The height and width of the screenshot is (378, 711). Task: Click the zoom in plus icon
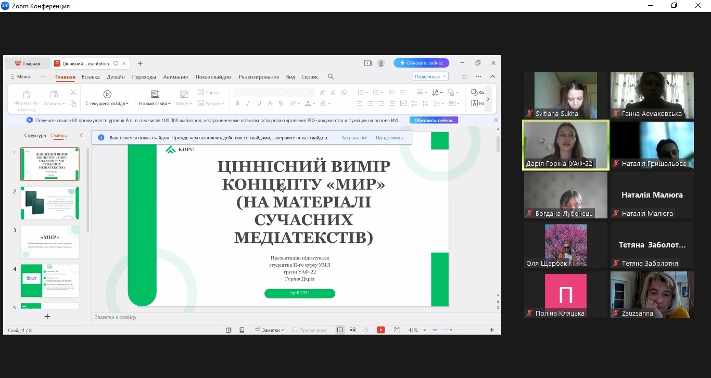point(492,330)
